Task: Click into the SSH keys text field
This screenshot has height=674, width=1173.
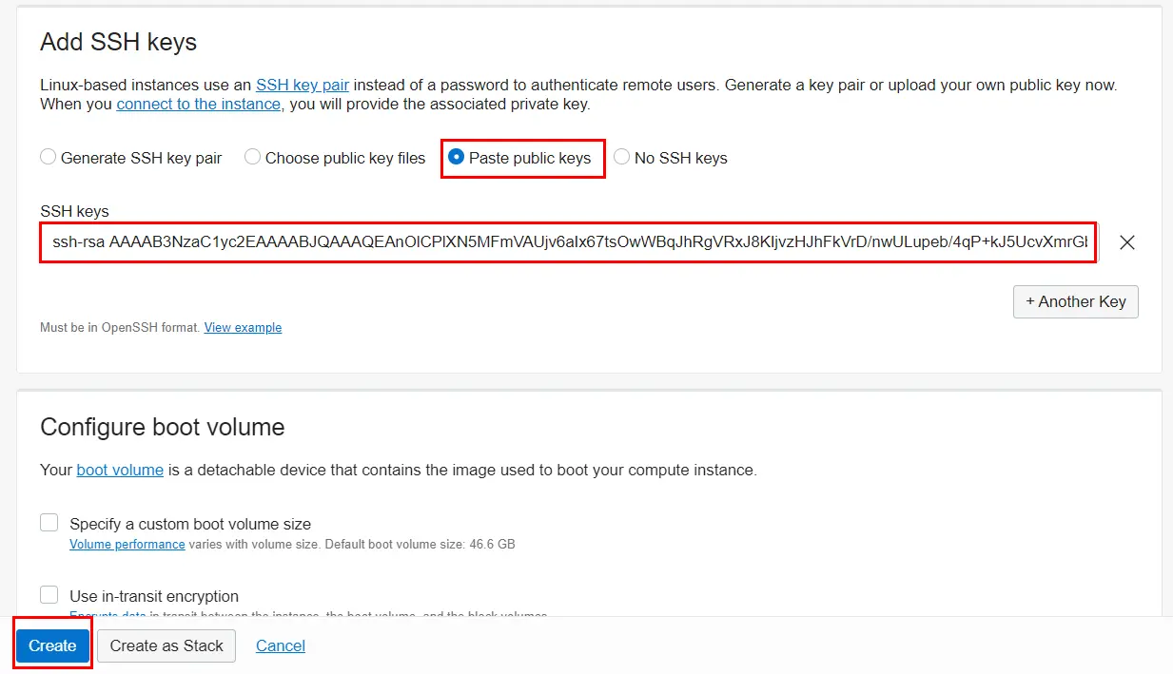Action: (x=568, y=242)
